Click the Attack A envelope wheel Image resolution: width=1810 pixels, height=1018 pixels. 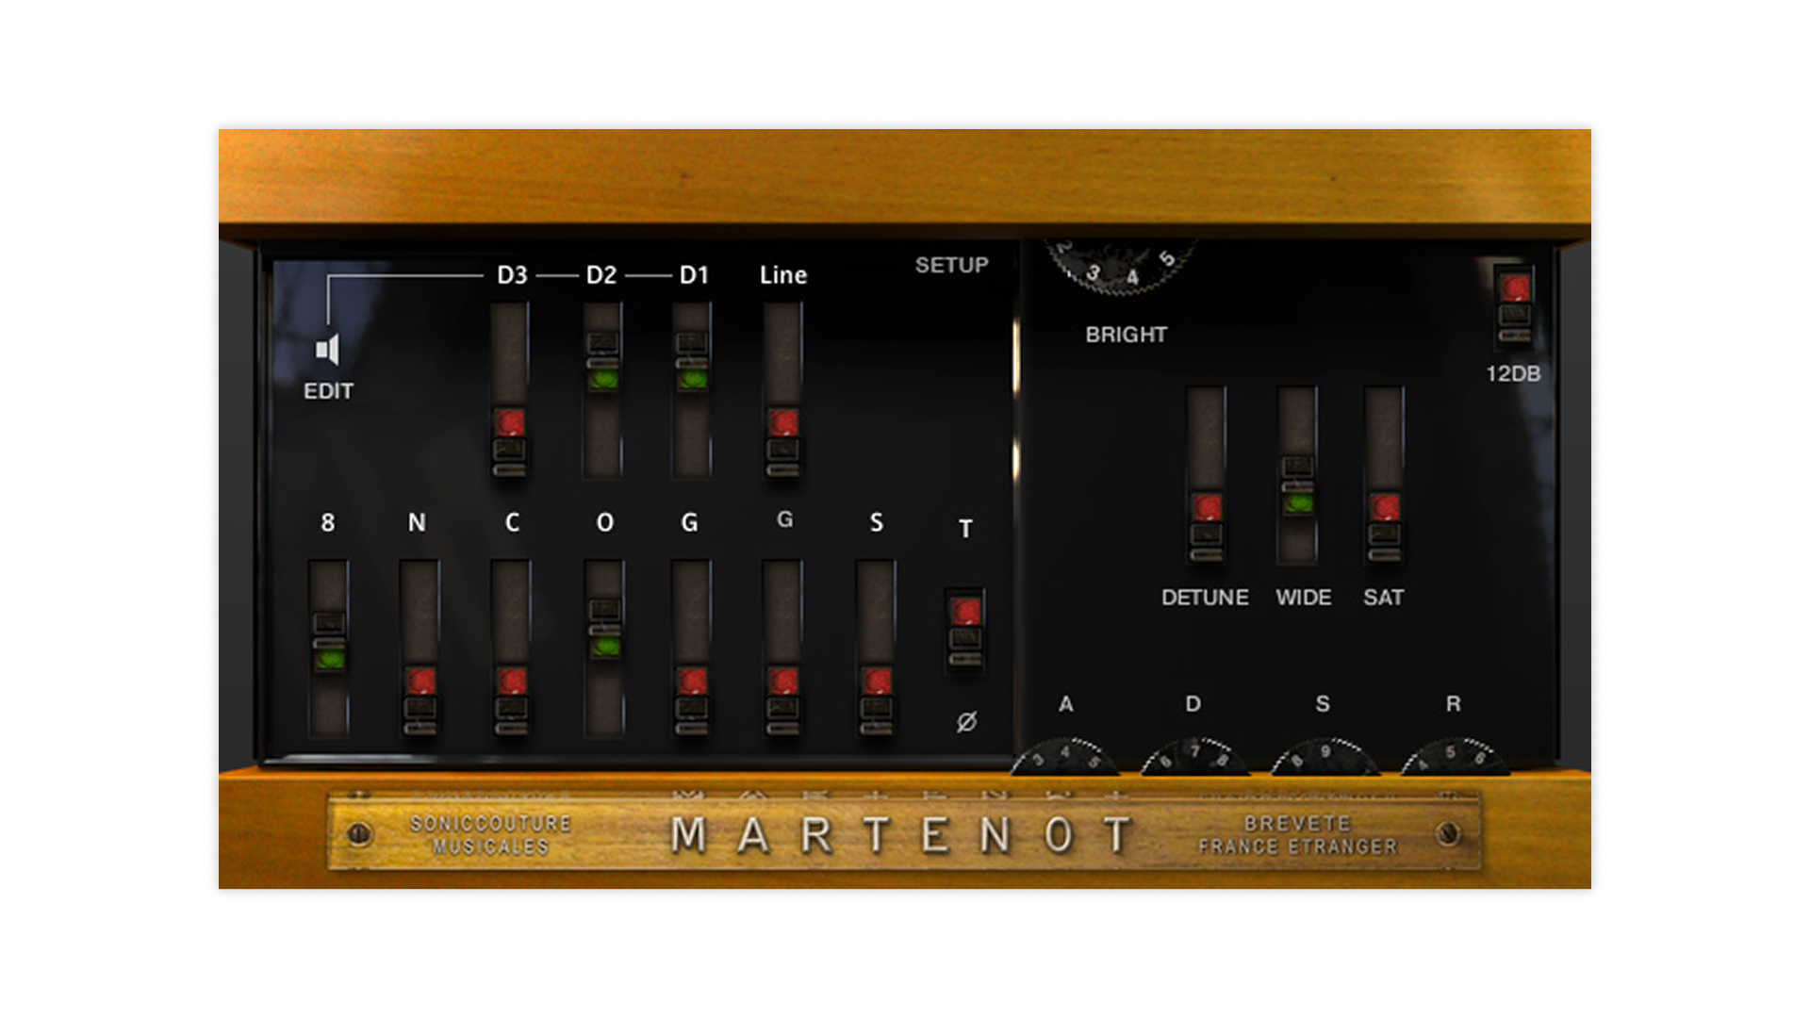pyautogui.click(x=1064, y=759)
